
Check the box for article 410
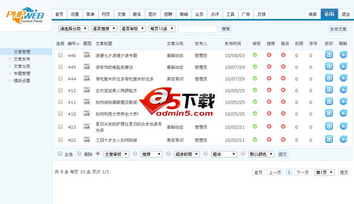coord(60,113)
